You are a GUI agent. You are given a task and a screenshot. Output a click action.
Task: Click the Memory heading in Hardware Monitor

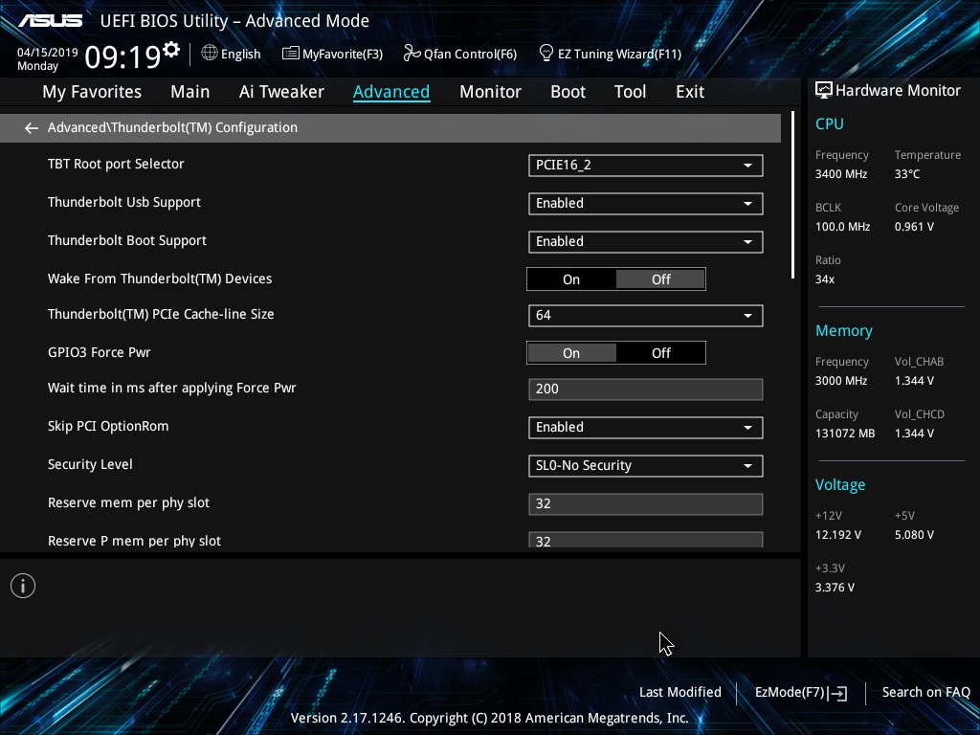(x=844, y=330)
